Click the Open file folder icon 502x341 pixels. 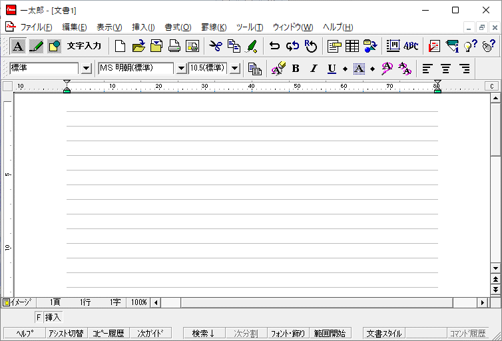(x=138, y=46)
